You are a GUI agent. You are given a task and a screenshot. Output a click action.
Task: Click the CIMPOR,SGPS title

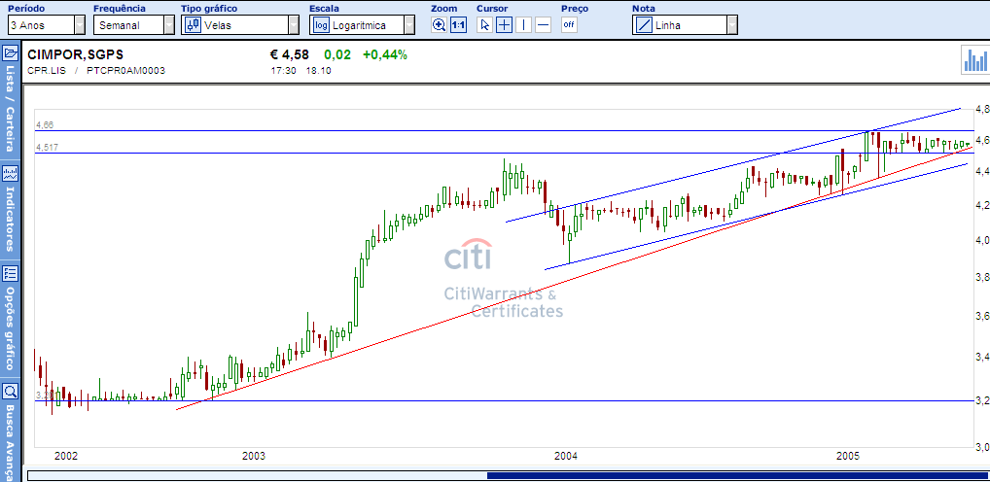[76, 54]
